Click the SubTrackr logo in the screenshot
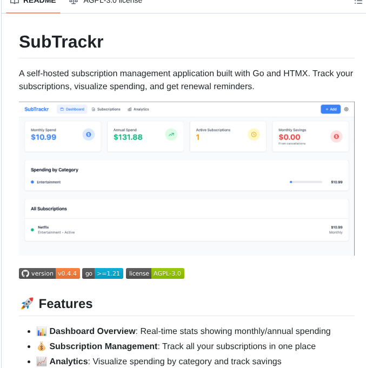This screenshot has width=366, height=368. 37,109
